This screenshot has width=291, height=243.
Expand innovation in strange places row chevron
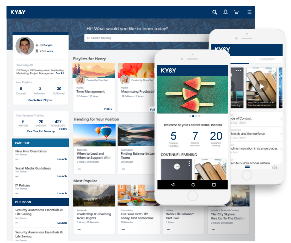coord(281,149)
